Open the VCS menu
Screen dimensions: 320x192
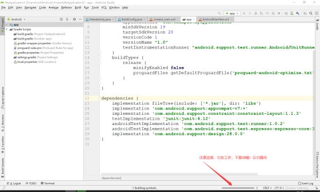[x=103, y=7]
